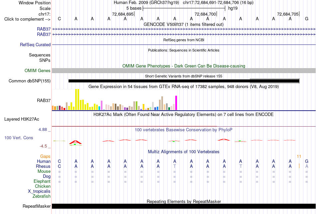Select the Chicken alignment row label

tap(43, 186)
